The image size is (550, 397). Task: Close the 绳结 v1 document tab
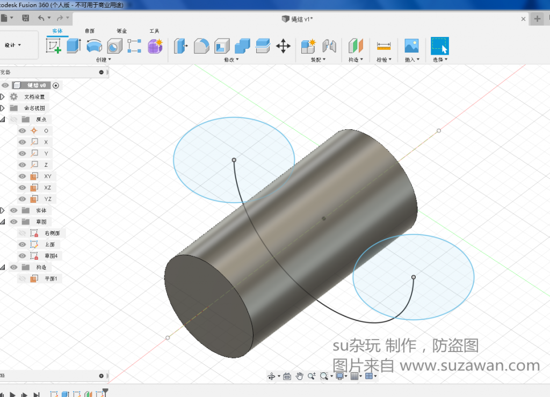523,19
